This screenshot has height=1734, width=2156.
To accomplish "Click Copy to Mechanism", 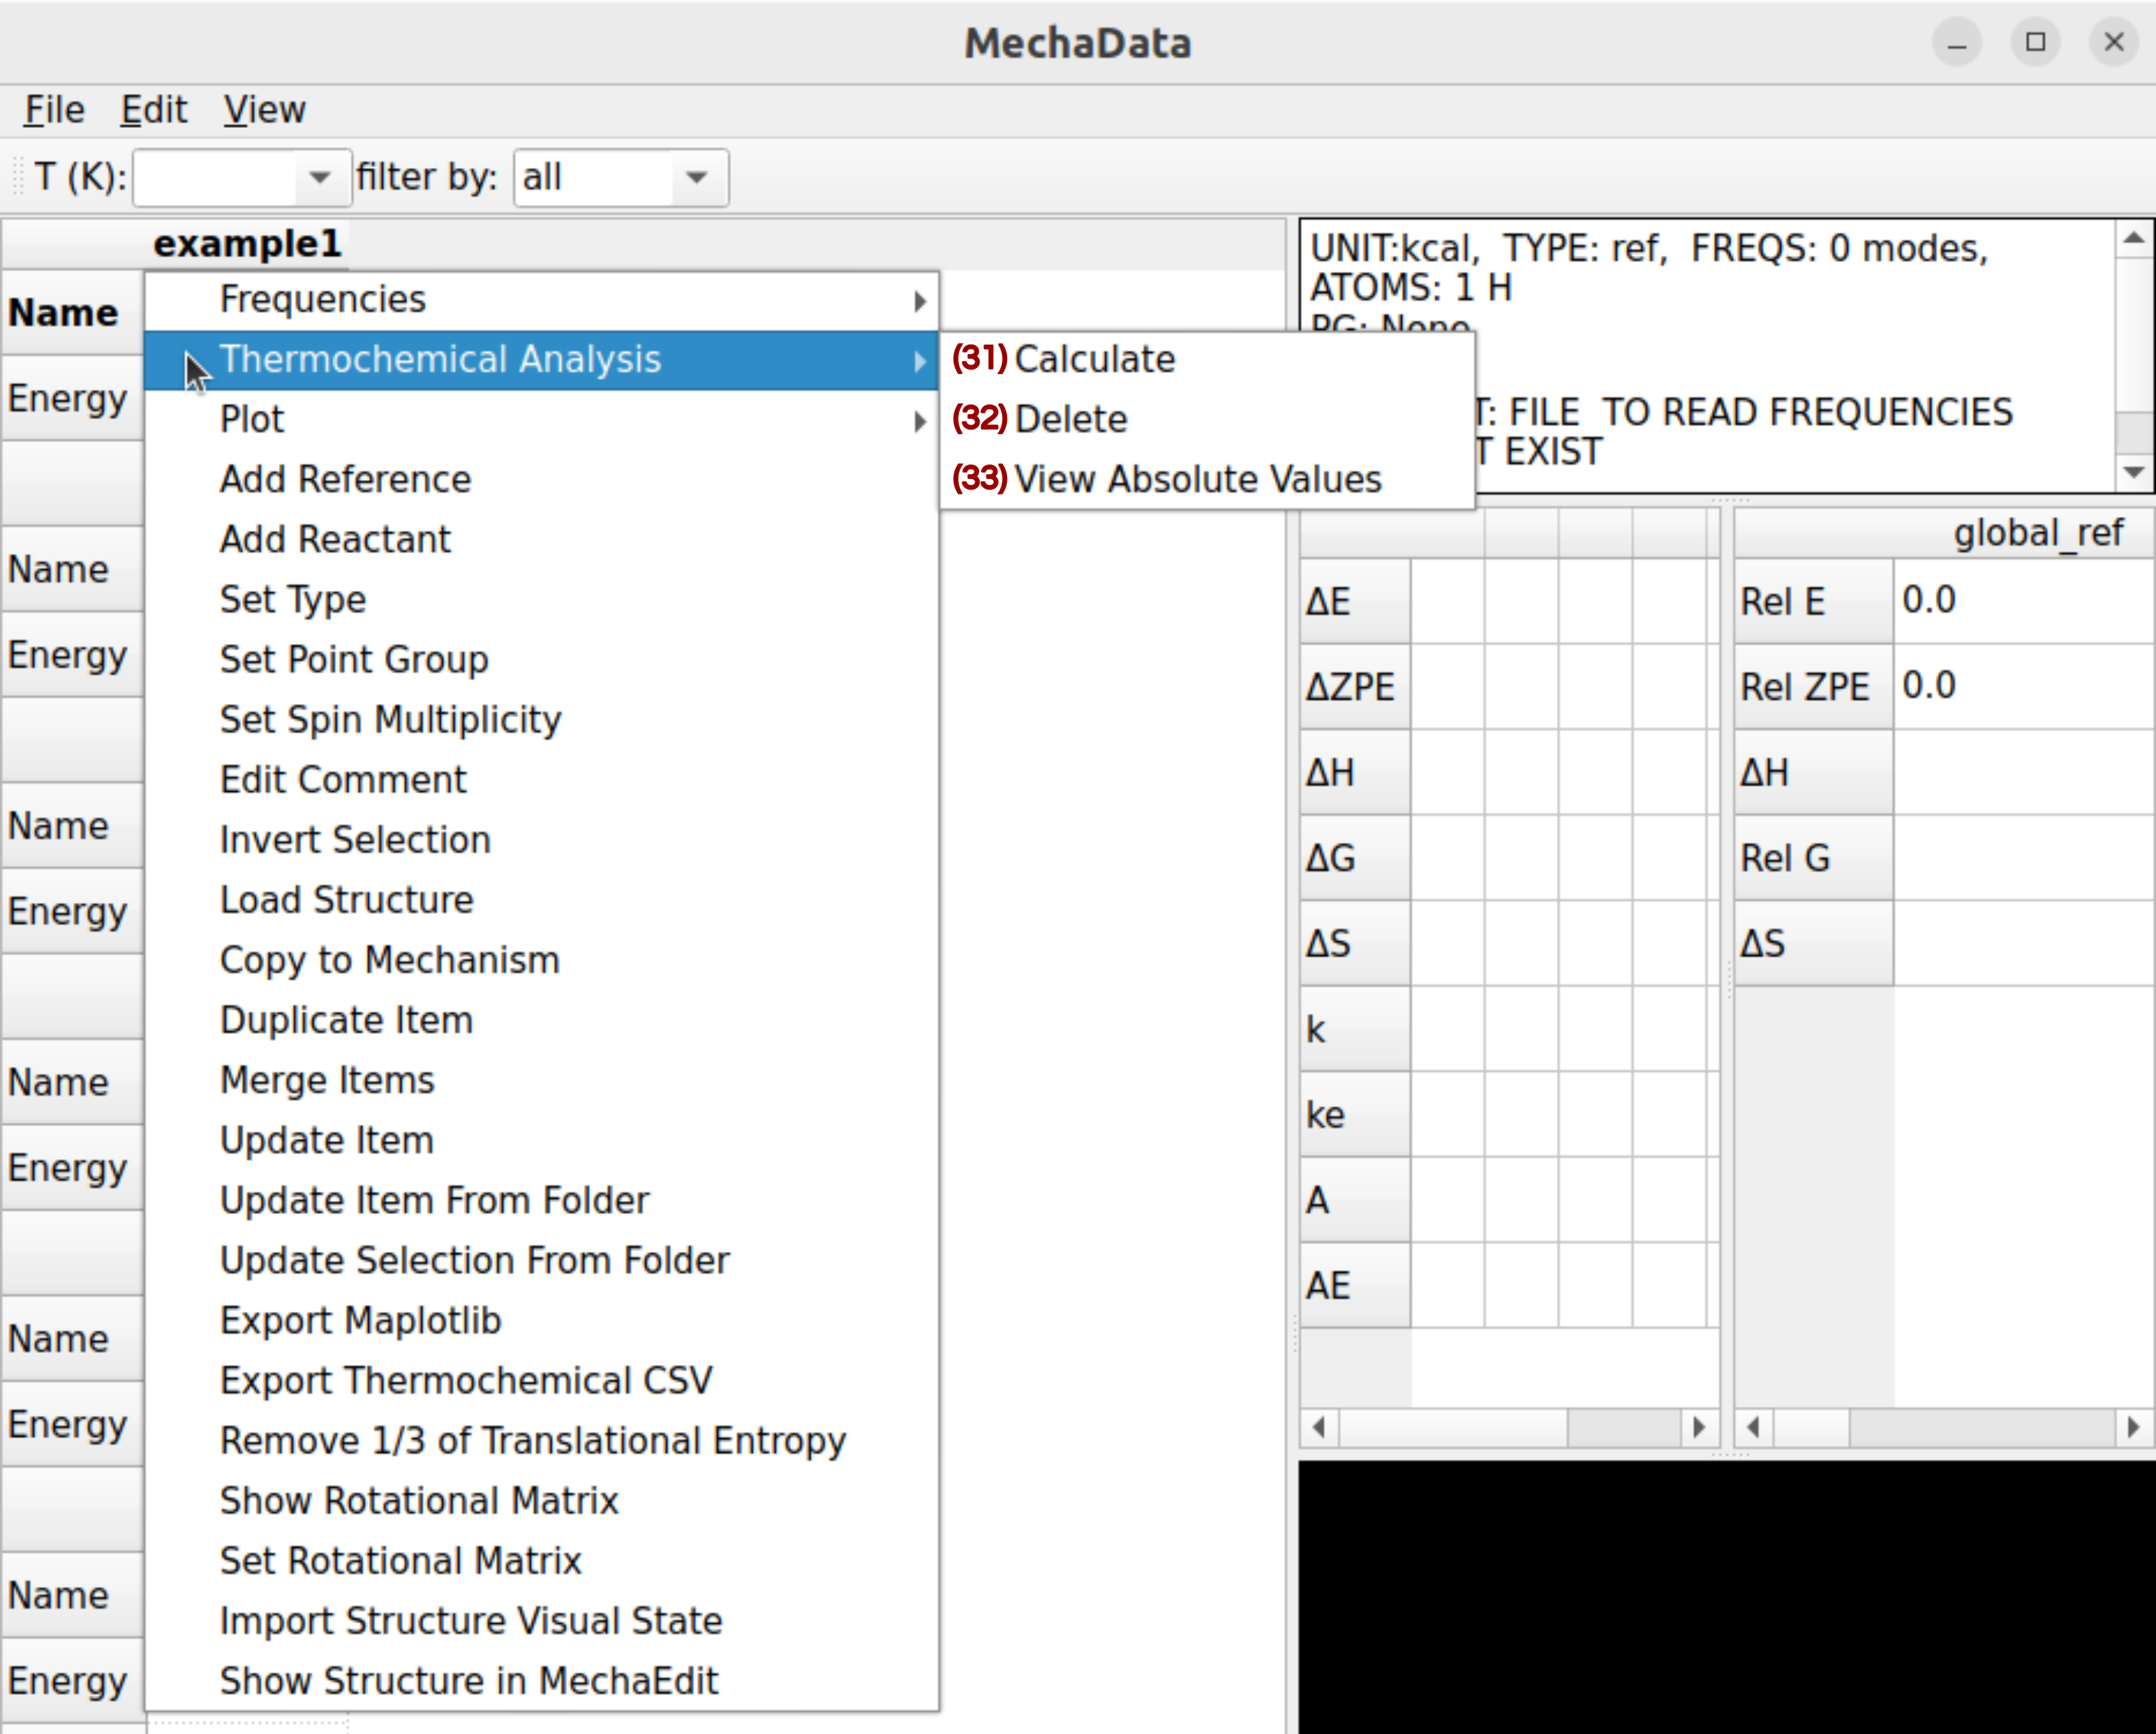I will point(542,960).
